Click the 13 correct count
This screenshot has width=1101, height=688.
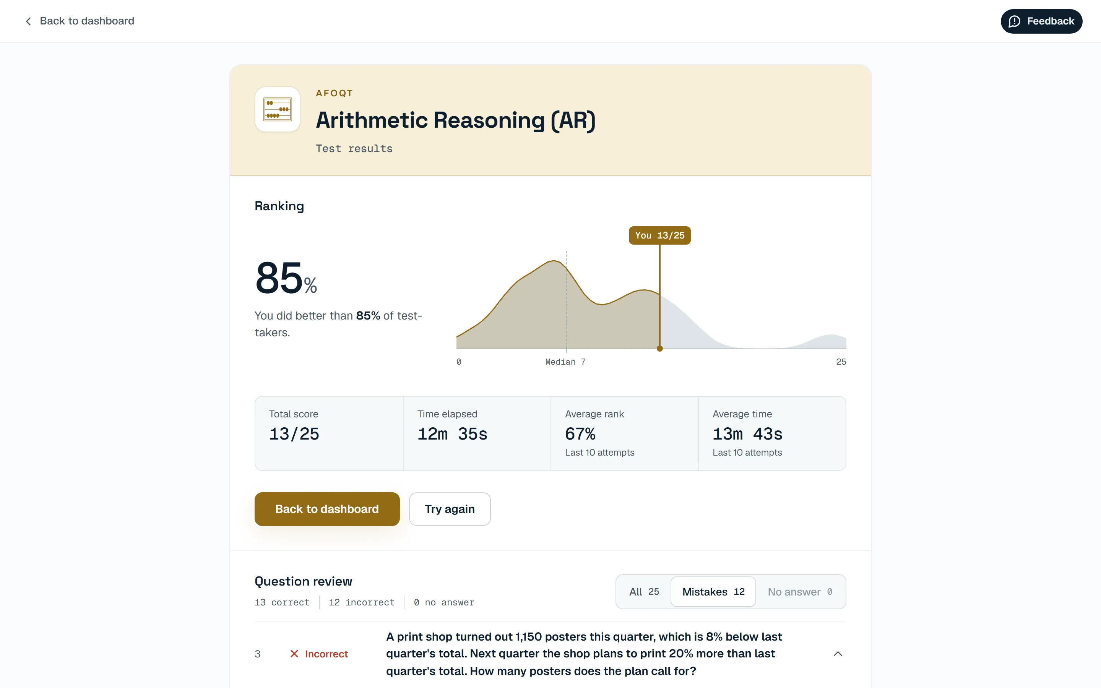coord(282,602)
